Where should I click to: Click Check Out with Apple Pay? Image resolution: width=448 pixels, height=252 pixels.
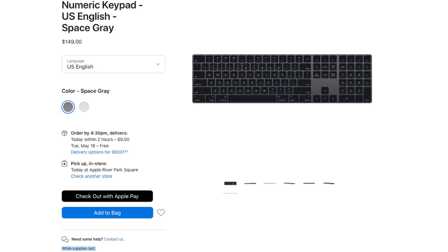(107, 196)
